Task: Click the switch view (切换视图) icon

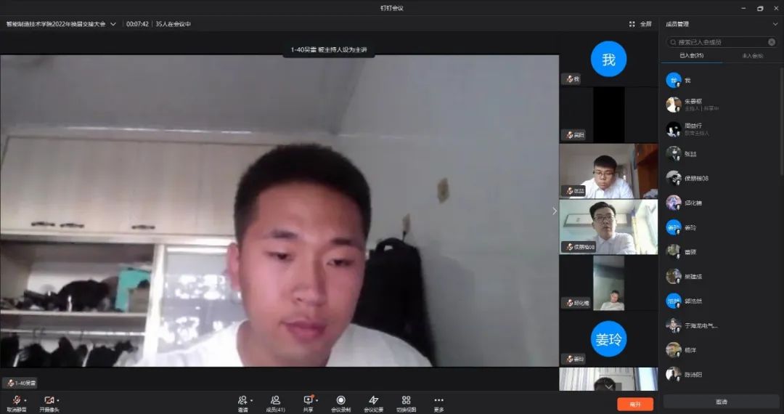Action: click(406, 400)
